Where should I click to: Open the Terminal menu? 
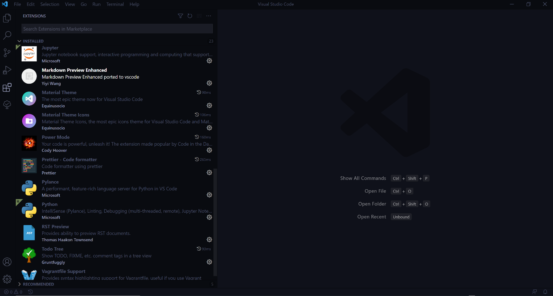click(x=115, y=4)
